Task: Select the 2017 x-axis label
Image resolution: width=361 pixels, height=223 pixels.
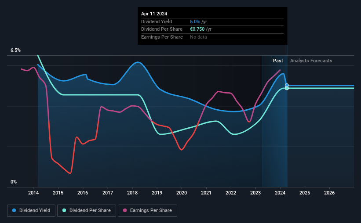Action: [108, 193]
